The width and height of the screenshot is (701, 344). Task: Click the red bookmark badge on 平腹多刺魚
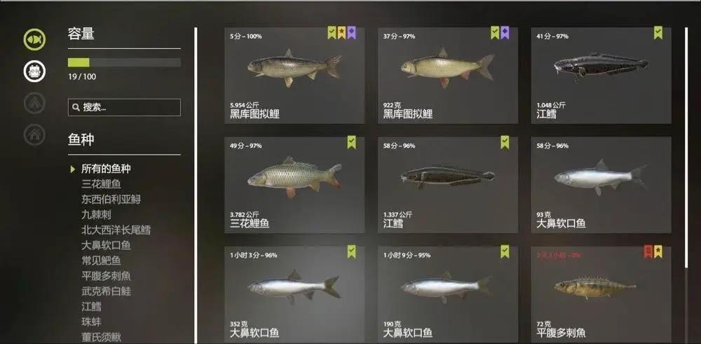648,252
